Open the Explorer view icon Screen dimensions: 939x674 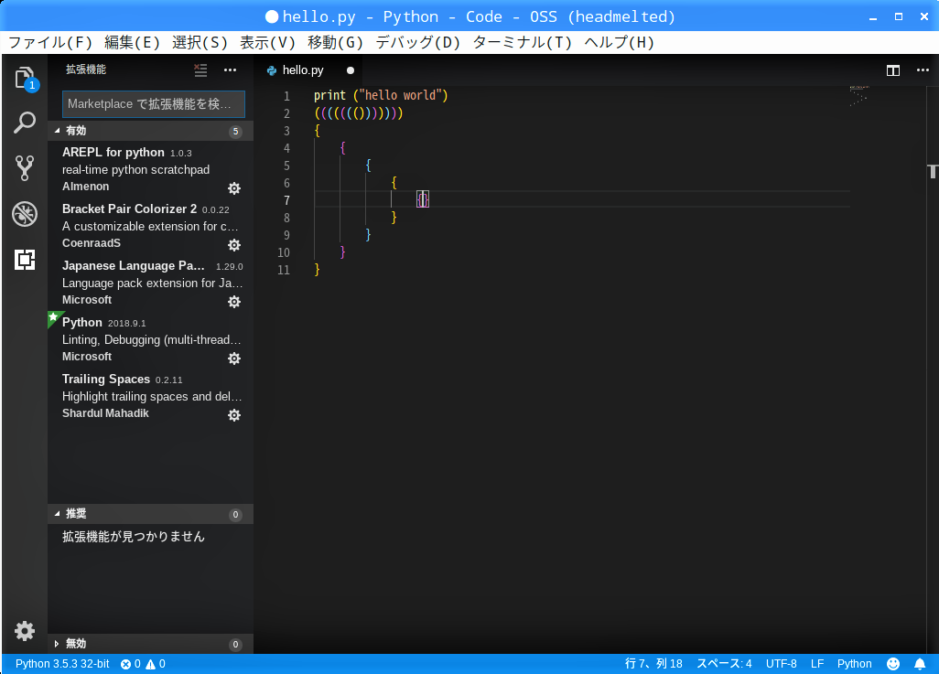point(25,78)
